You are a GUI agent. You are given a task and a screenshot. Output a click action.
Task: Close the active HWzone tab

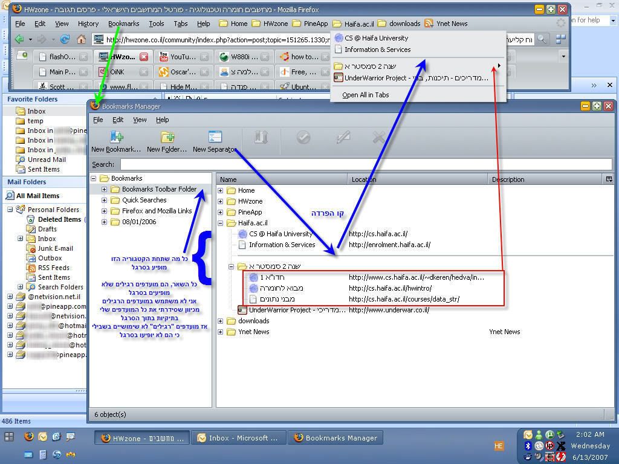tap(144, 57)
